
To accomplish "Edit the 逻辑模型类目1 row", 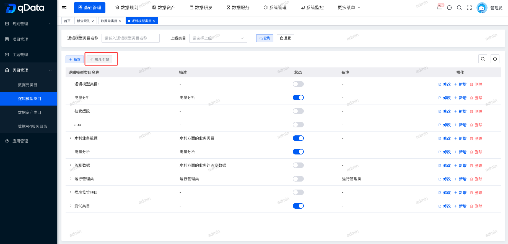I will (x=445, y=84).
